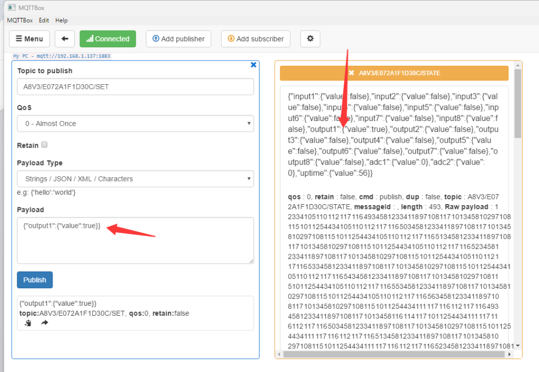Click the received JSON state message text

coord(393,135)
